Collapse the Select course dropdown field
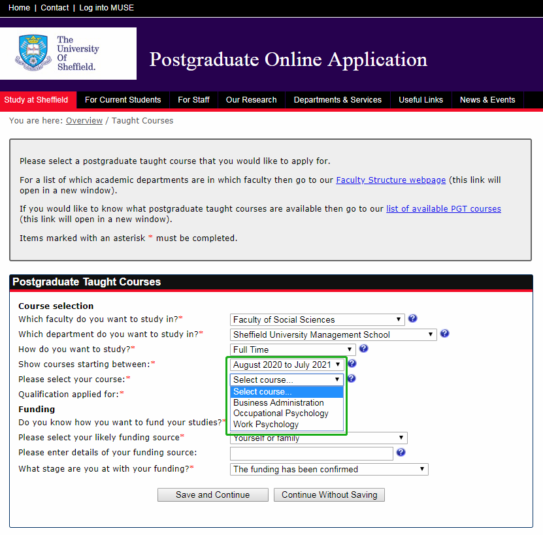Viewport: 543px width, 535px height. pyautogui.click(x=287, y=380)
